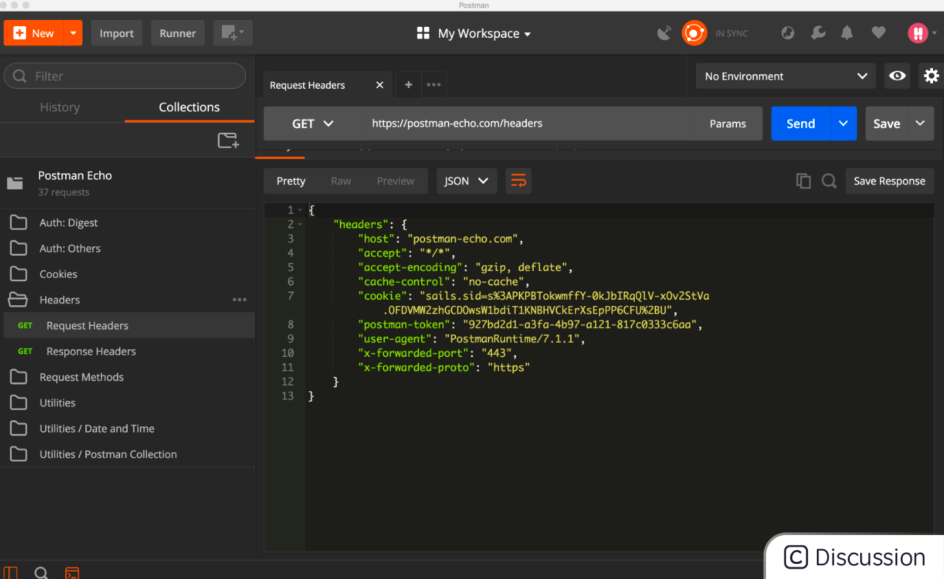Click the request URL field
This screenshot has height=579, width=944.
click(528, 124)
